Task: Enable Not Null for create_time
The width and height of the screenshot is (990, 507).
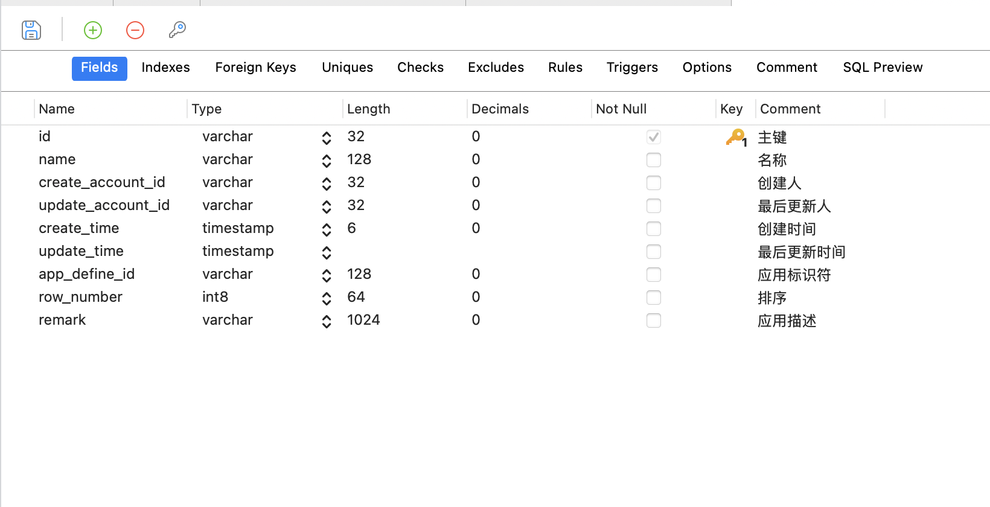Action: [654, 229]
